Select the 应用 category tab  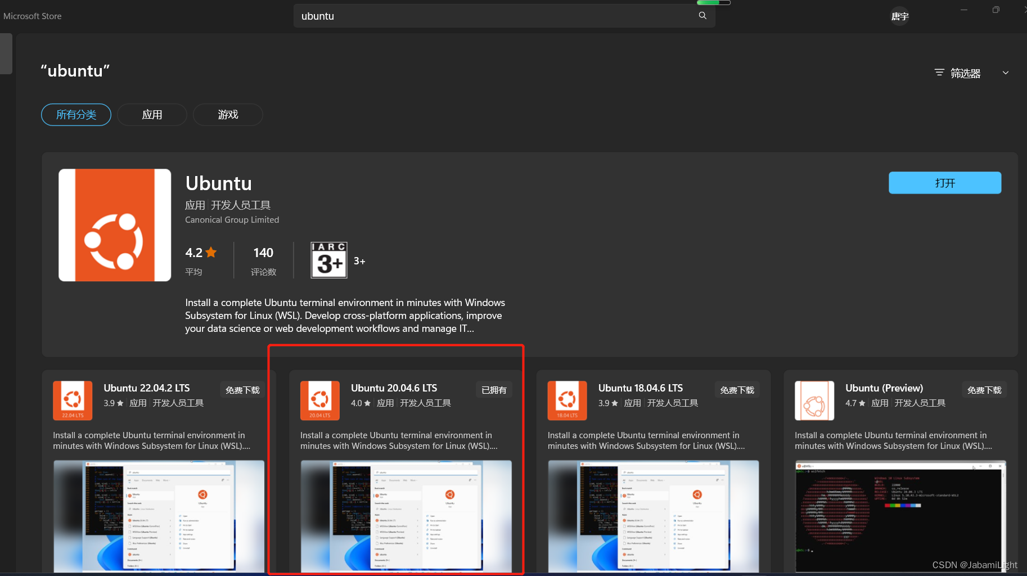152,115
